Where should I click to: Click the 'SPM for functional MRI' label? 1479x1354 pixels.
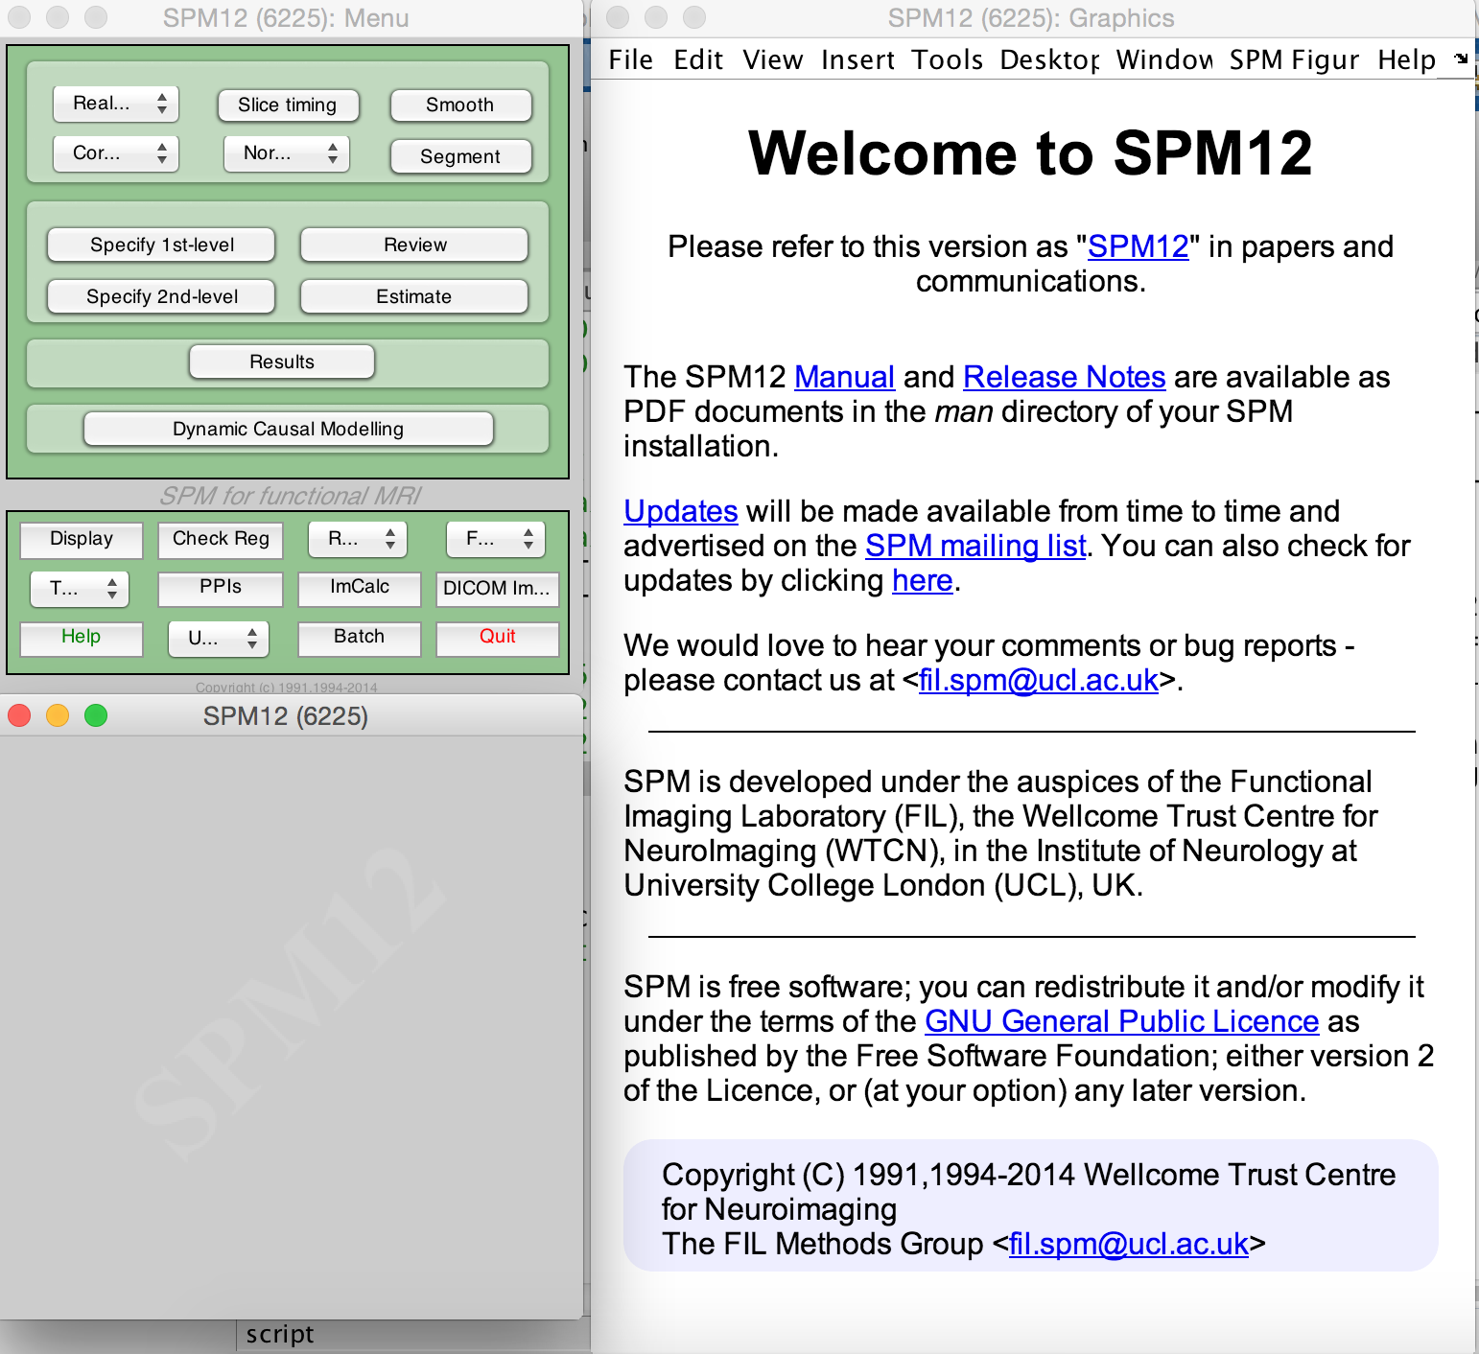(290, 495)
